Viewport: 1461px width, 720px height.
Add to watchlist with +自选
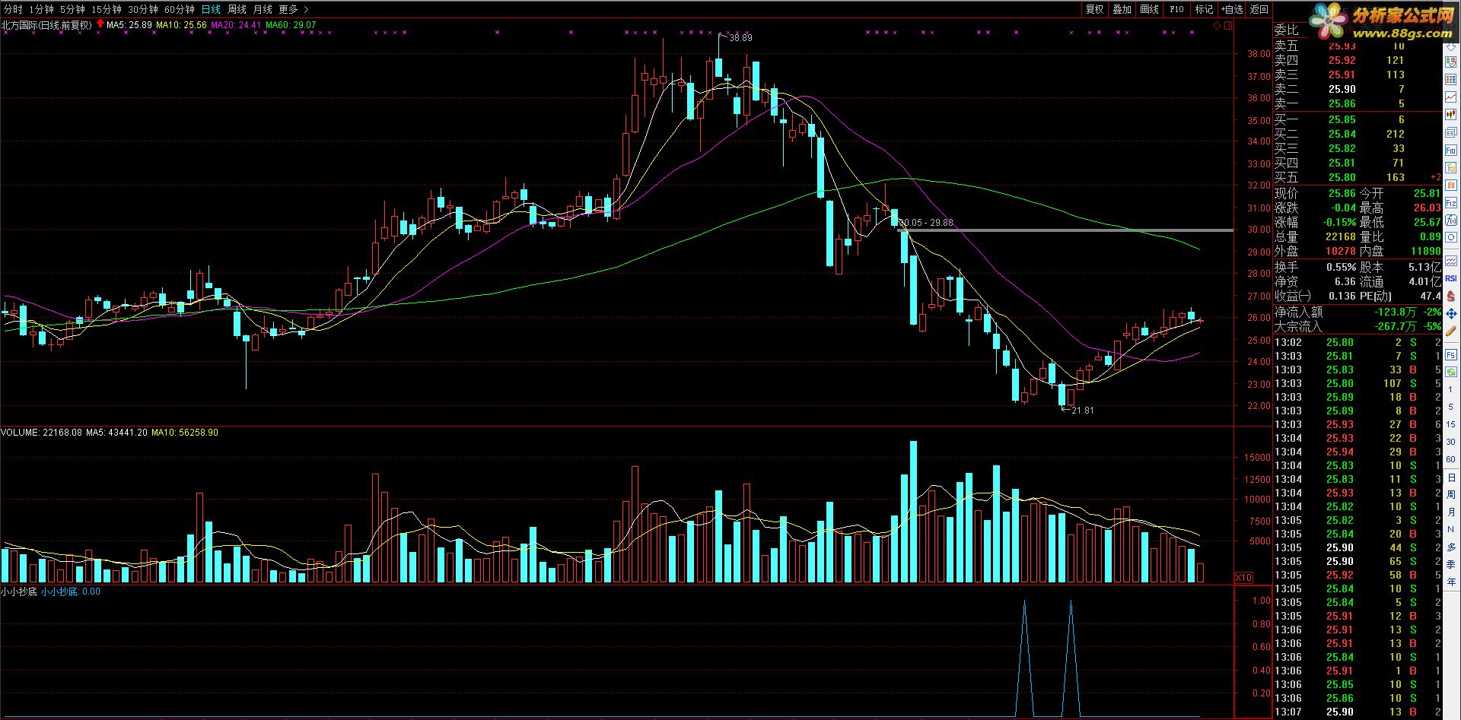[1231, 9]
